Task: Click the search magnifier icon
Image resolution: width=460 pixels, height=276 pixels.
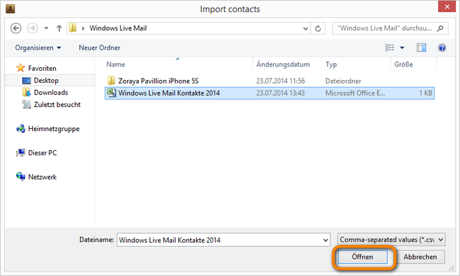Action: [x=440, y=28]
